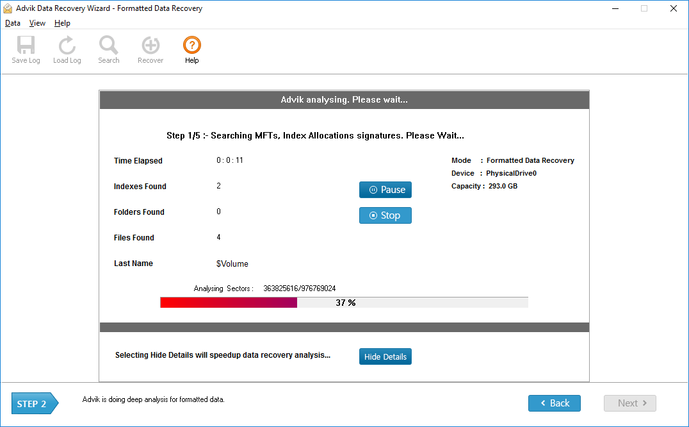Click the Recover icon in the toolbar
Viewport: 689px width, 427px height.
point(150,45)
